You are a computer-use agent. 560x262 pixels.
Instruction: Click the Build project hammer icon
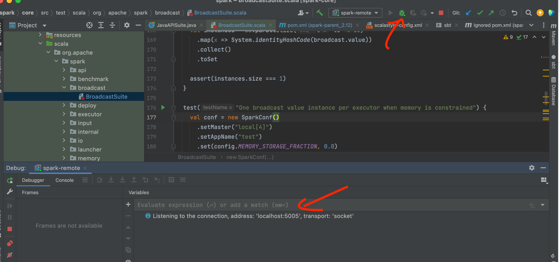(320, 13)
